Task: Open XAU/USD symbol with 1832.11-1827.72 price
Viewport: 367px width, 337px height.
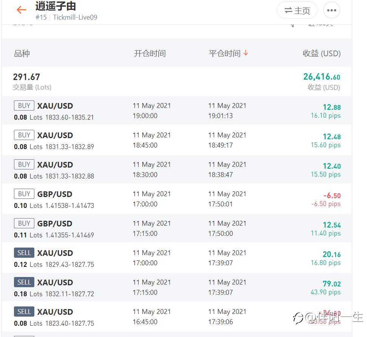Action: 55,283
